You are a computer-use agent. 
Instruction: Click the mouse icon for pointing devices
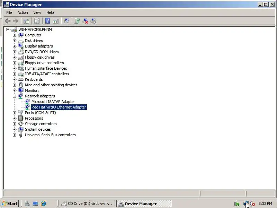[21, 85]
